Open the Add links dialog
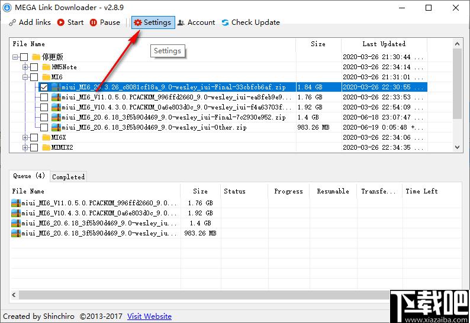The width and height of the screenshot is (470, 323). tap(30, 22)
